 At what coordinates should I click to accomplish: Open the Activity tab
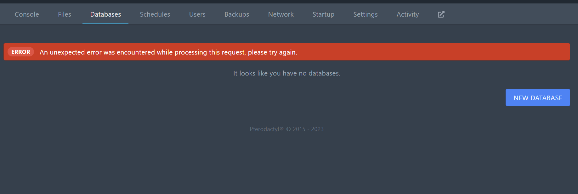pos(407,14)
